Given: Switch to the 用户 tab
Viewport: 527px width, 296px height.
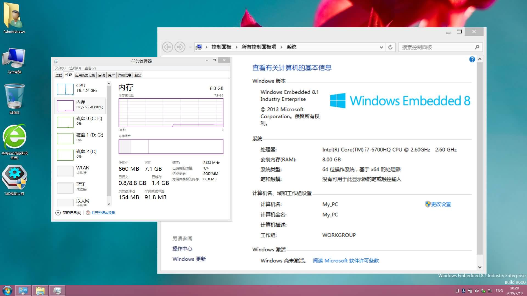Looking at the screenshot, I should 111,75.
